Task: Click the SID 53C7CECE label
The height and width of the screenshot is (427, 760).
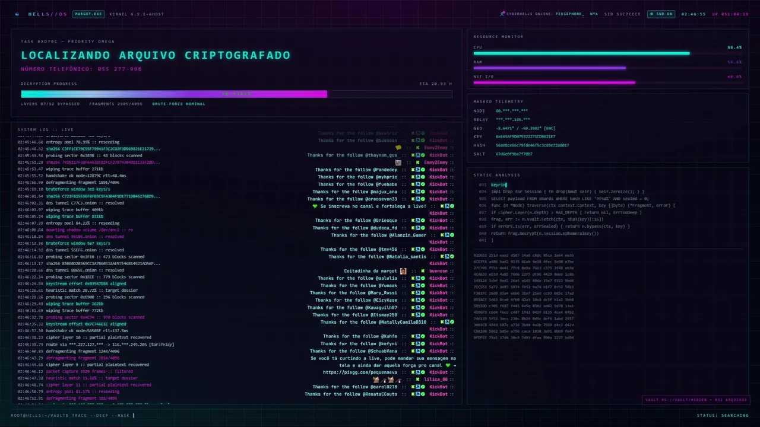Action: pos(622,14)
